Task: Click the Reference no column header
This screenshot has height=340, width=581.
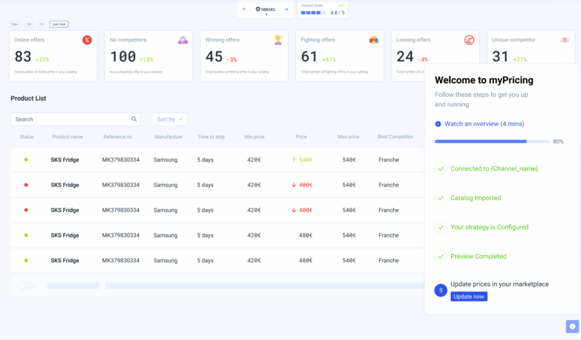Action: [x=117, y=137]
